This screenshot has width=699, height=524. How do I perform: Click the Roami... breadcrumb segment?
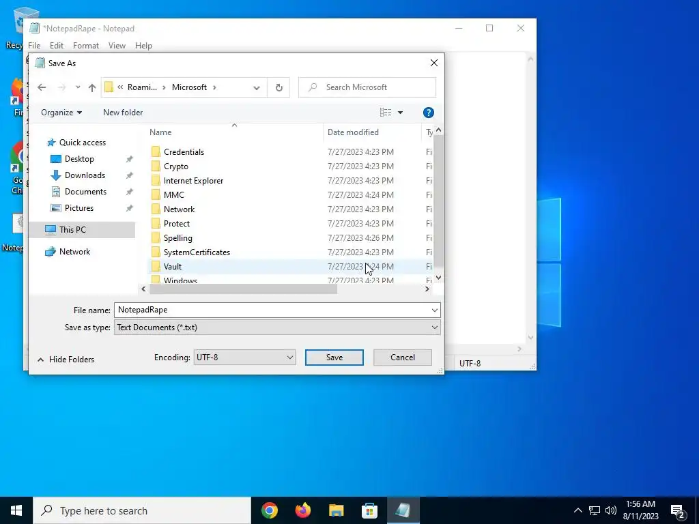pyautogui.click(x=142, y=87)
